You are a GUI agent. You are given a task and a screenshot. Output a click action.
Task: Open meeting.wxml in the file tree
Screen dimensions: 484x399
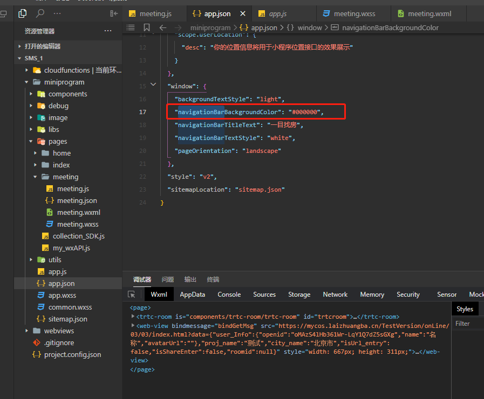tap(78, 212)
